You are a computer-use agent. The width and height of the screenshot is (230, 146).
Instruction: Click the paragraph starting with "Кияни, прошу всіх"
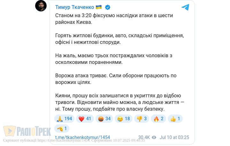(120, 102)
